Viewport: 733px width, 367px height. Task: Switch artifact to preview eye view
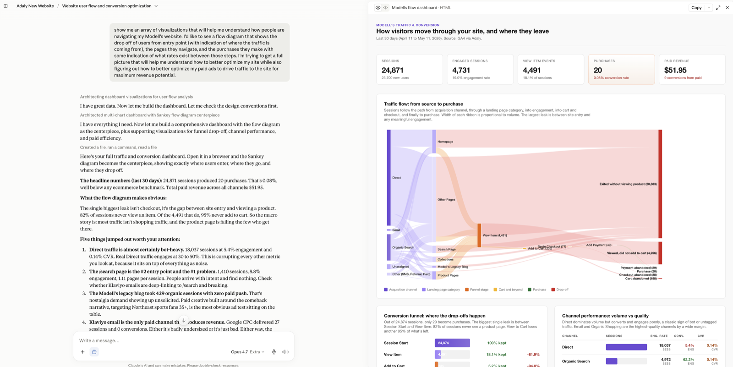pos(378,8)
